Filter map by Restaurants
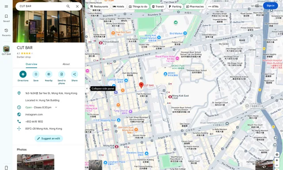The width and height of the screenshot is (283, 170). pyautogui.click(x=99, y=7)
